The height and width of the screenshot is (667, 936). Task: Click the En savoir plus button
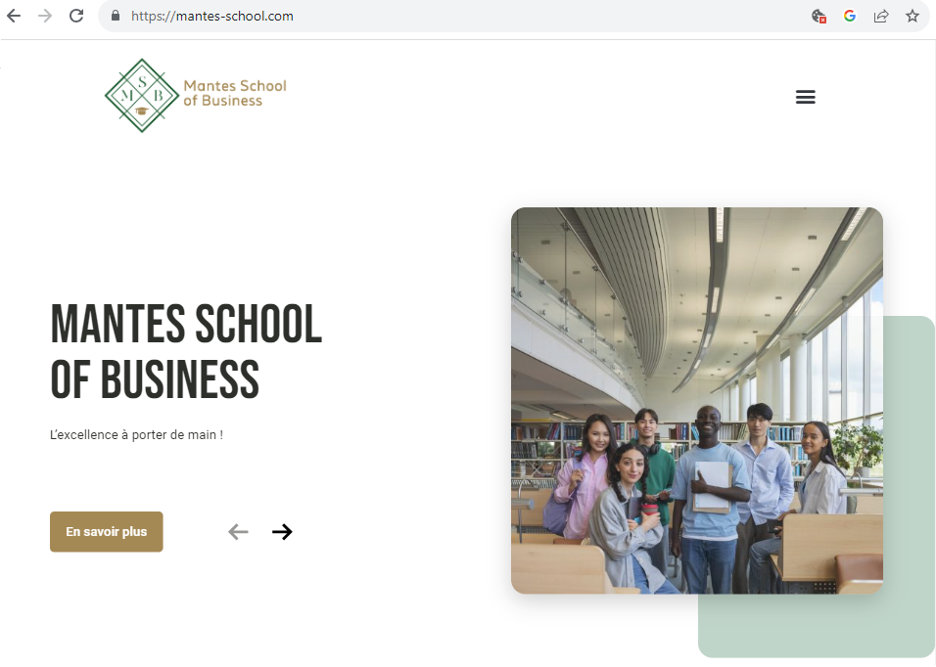pyautogui.click(x=107, y=532)
